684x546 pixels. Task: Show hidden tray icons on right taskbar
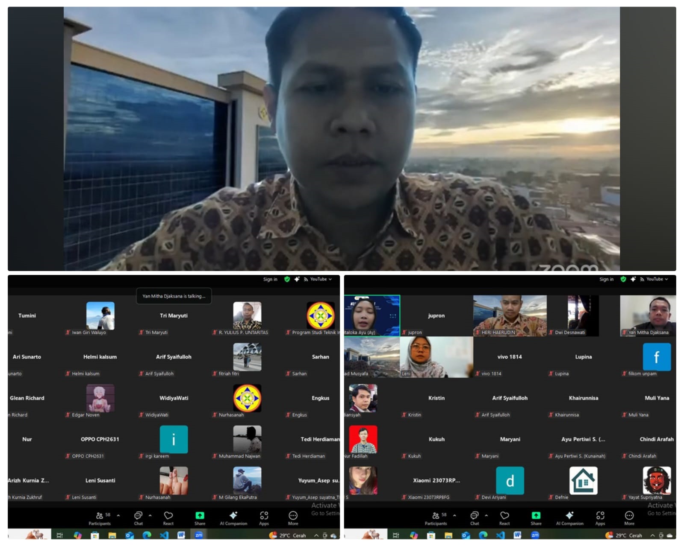652,535
